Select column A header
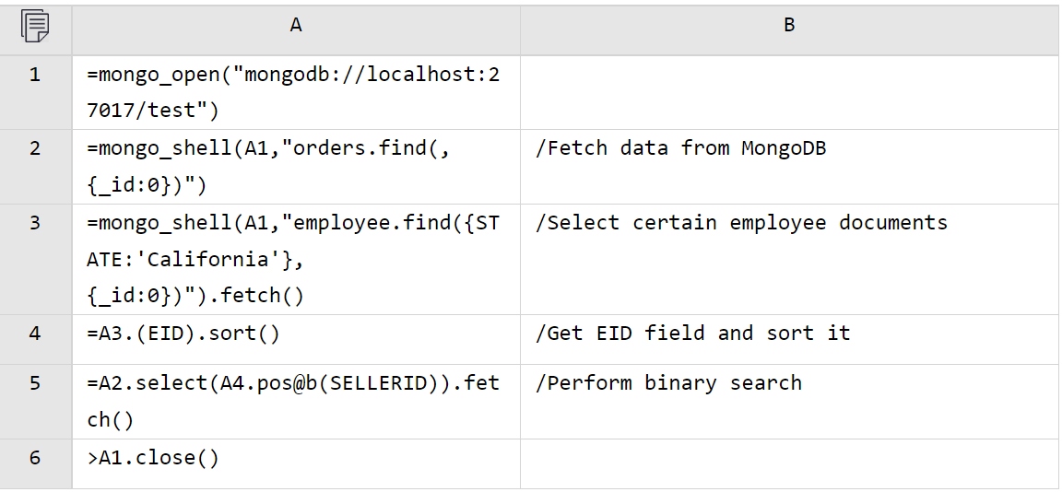The image size is (1062, 492). tap(296, 26)
